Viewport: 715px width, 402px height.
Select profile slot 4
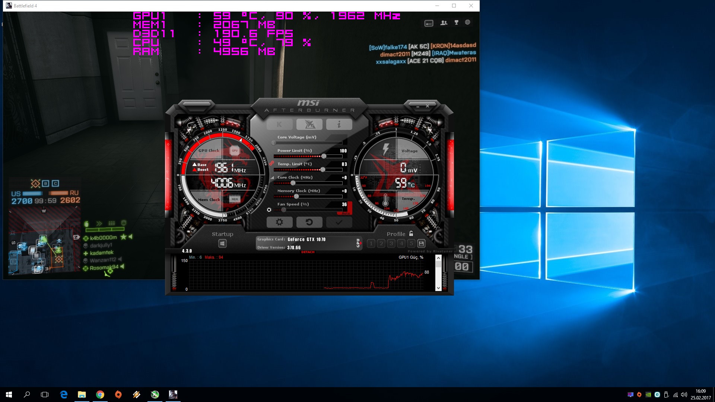(401, 243)
